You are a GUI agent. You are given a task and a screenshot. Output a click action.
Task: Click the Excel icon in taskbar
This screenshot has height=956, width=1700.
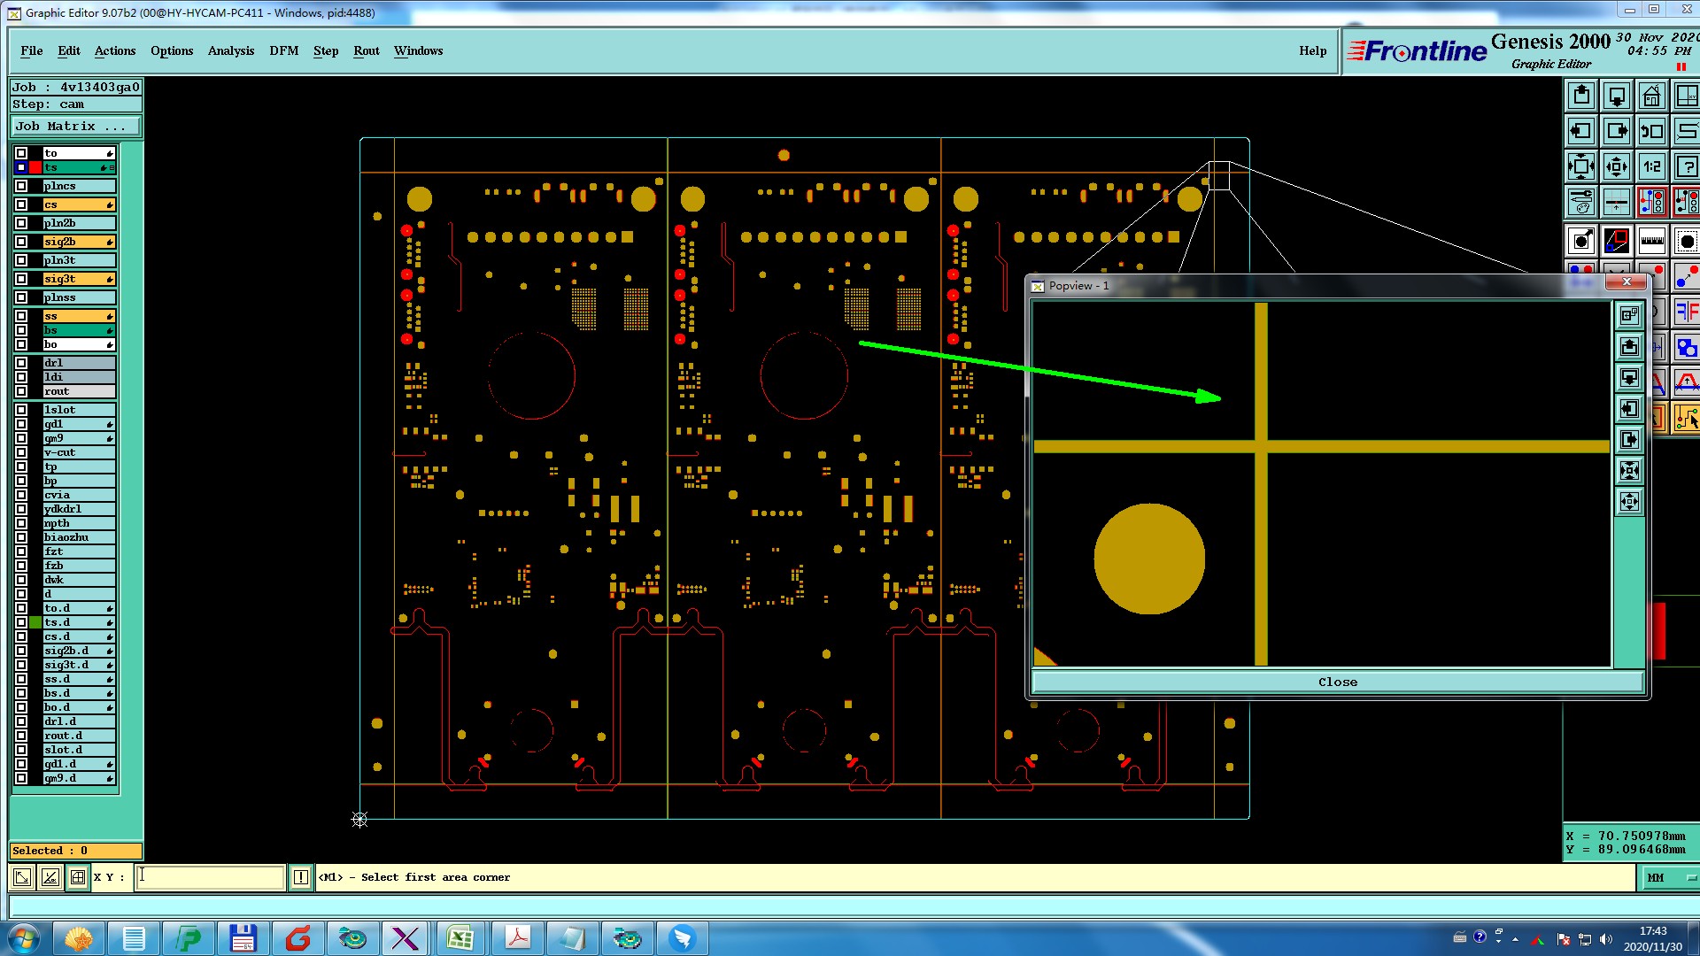tap(460, 938)
